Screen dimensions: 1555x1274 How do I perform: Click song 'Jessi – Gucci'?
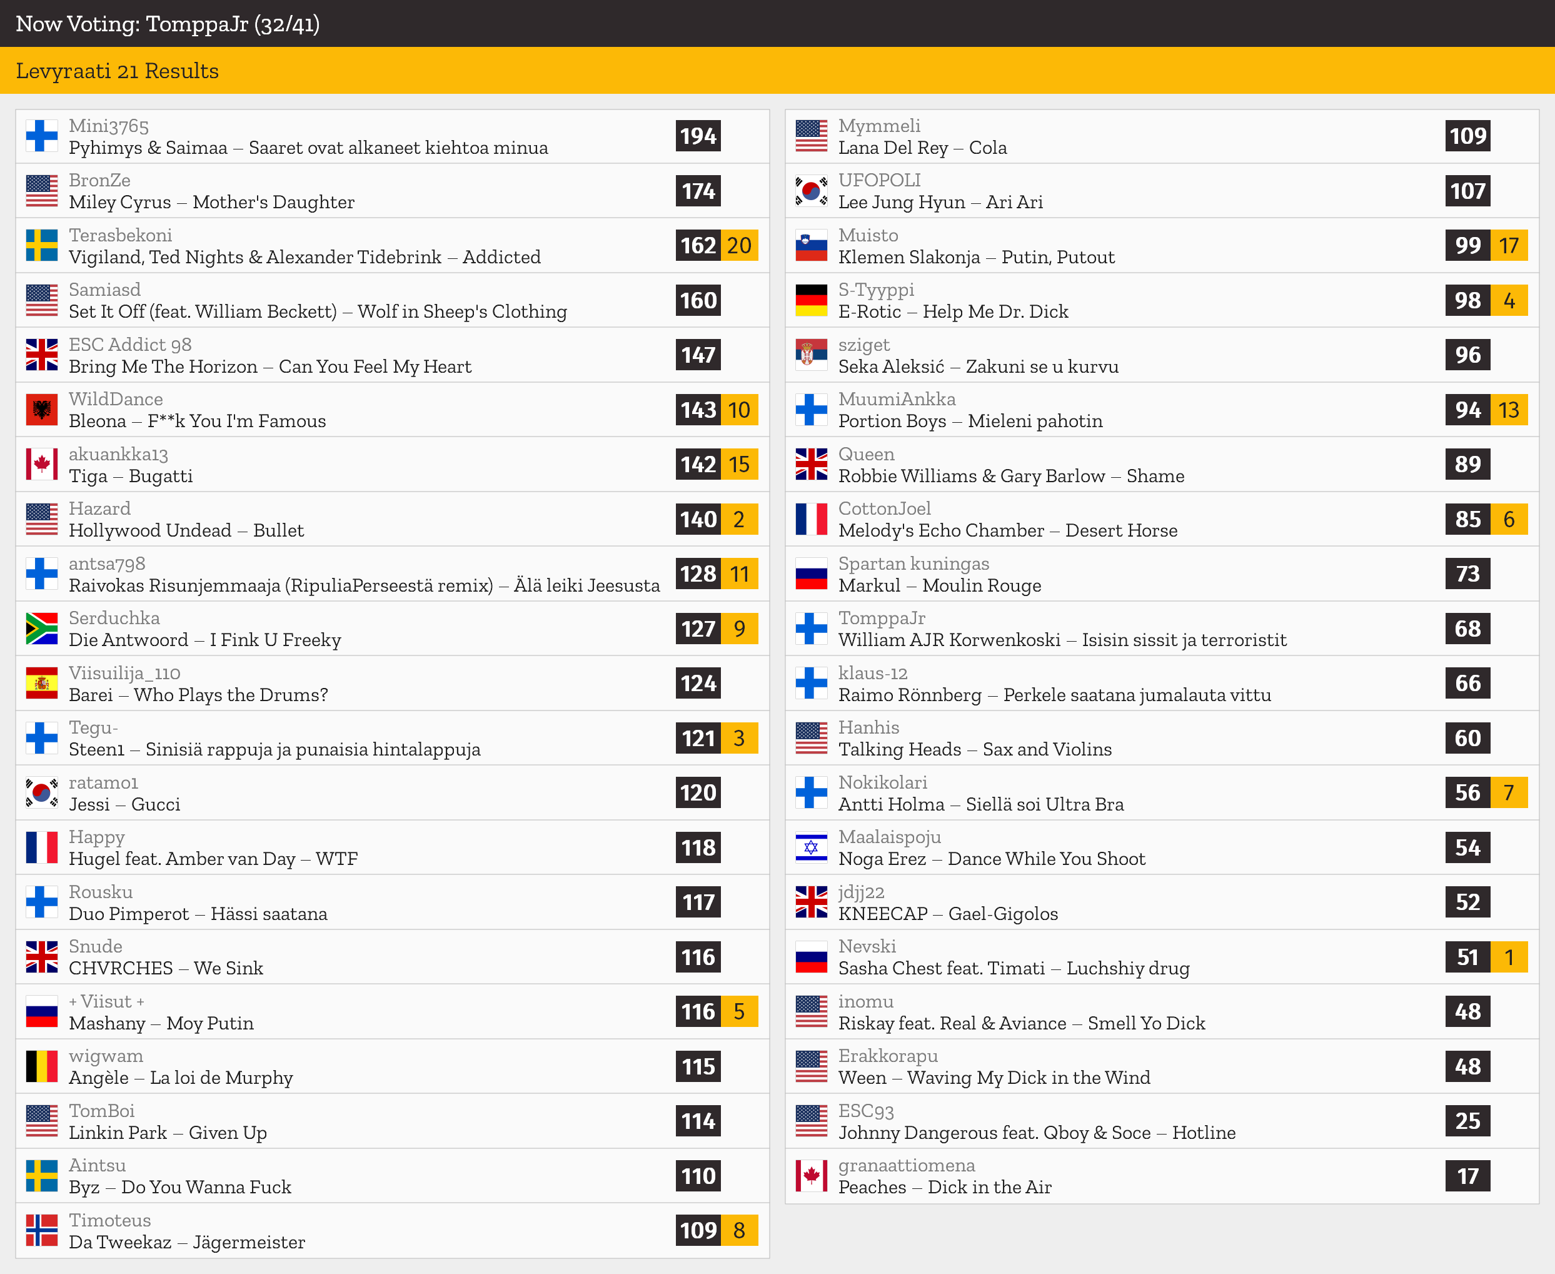[x=124, y=804]
